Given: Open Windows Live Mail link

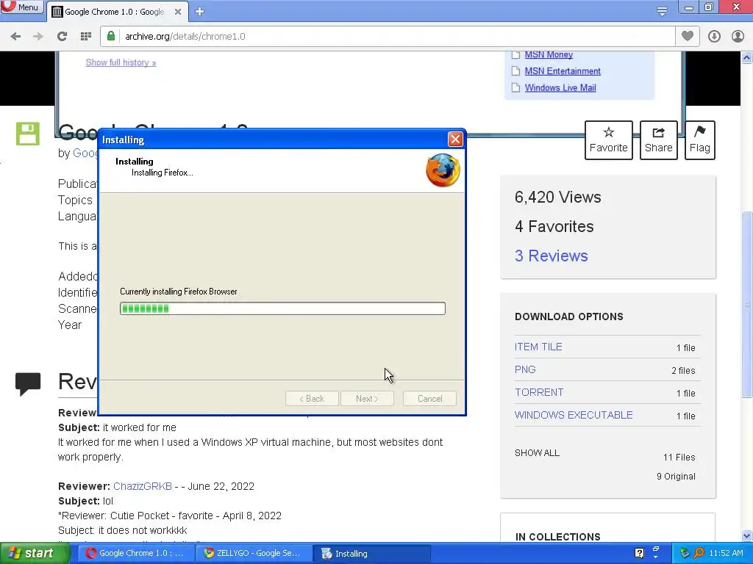Looking at the screenshot, I should (x=560, y=88).
